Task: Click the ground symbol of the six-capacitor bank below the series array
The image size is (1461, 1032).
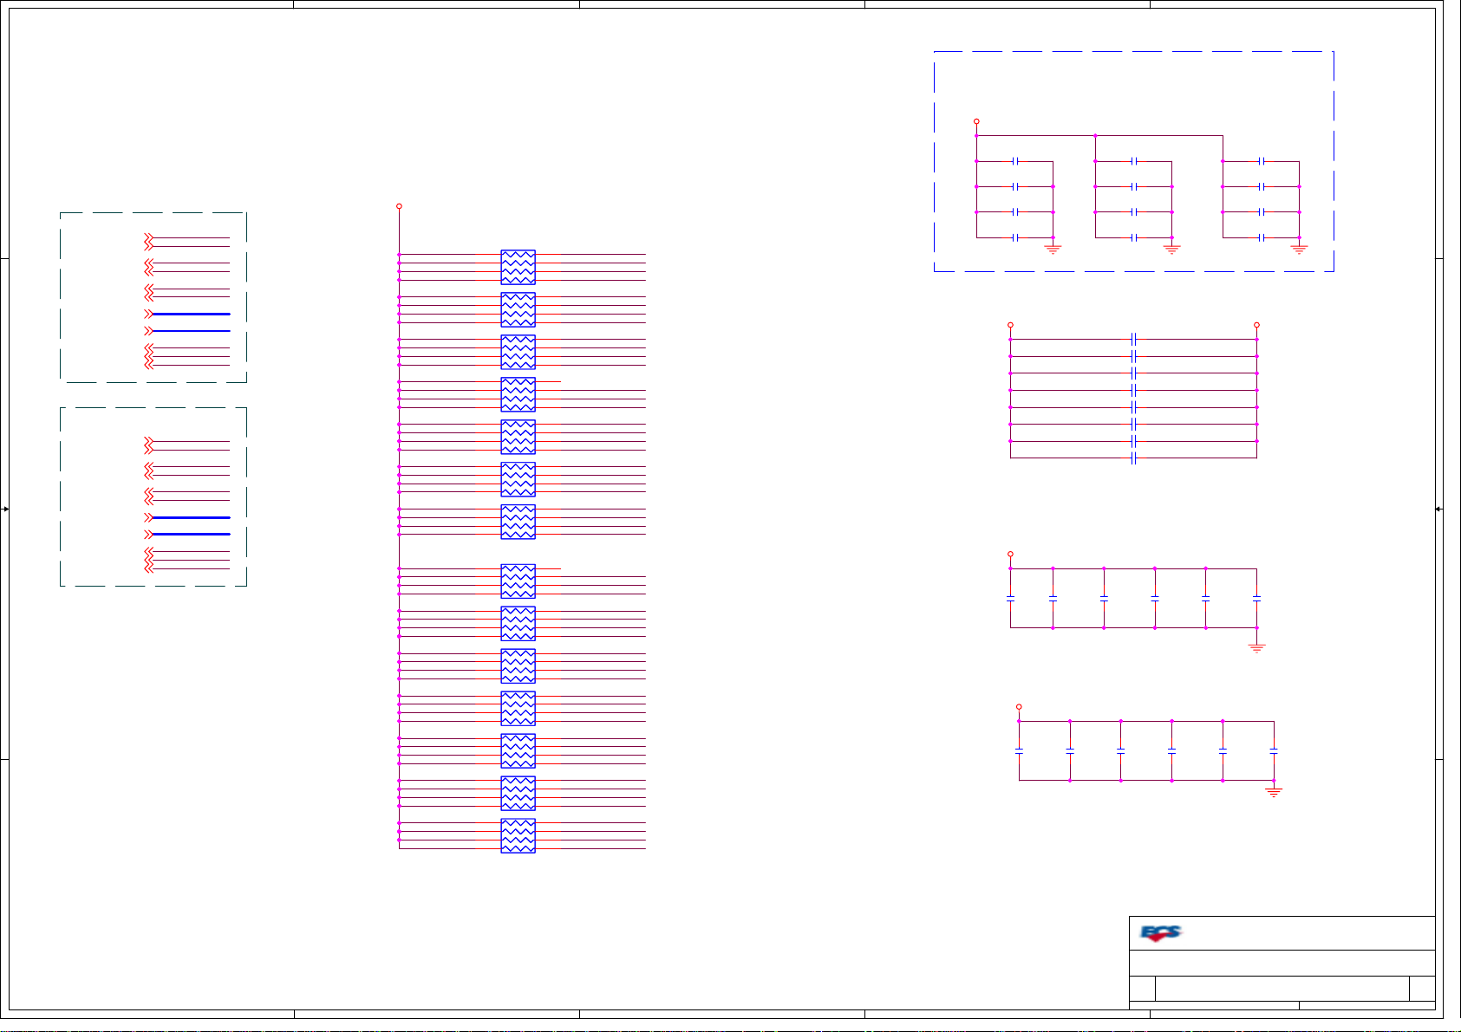Action: coord(1256,648)
